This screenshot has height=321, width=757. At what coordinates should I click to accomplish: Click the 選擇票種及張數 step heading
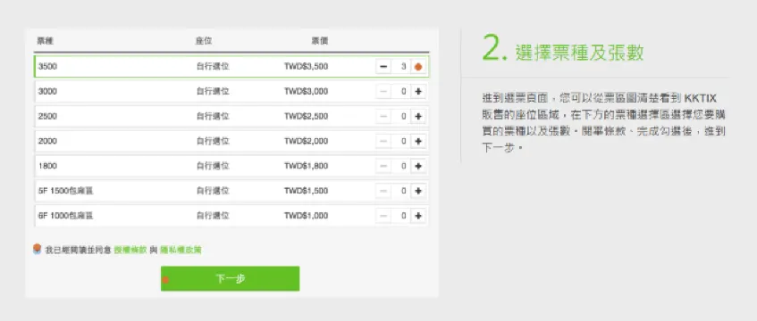click(x=579, y=52)
